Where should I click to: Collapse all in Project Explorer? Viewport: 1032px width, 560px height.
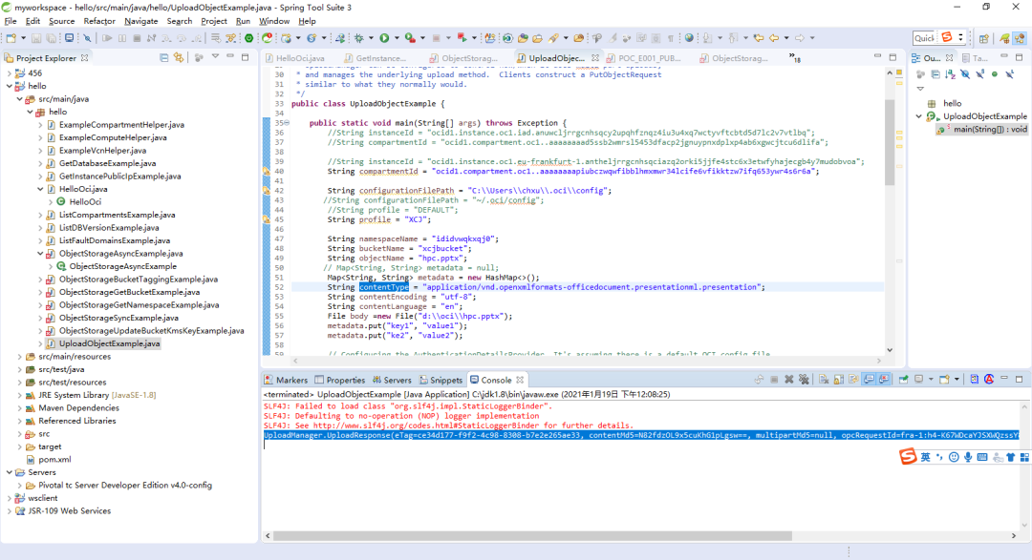(161, 57)
